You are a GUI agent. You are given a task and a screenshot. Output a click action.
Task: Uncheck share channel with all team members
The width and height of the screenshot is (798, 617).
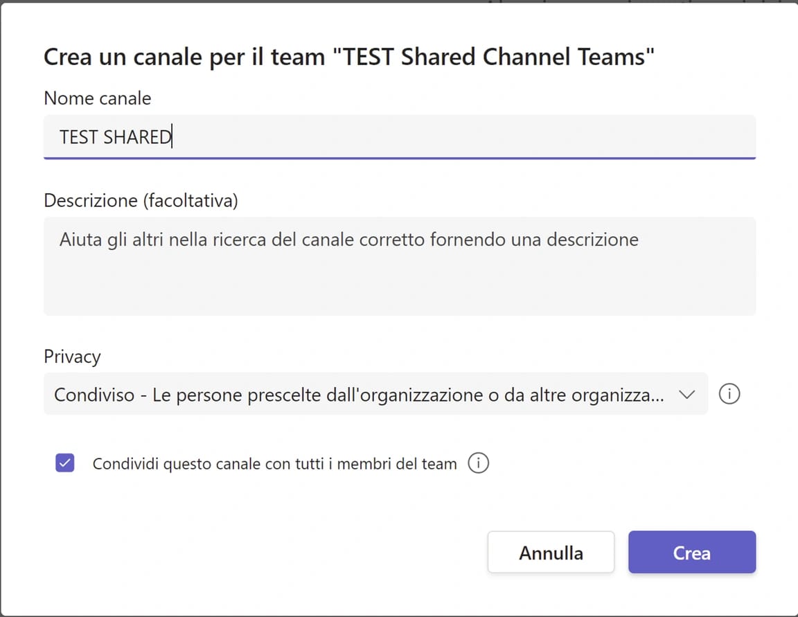click(65, 463)
